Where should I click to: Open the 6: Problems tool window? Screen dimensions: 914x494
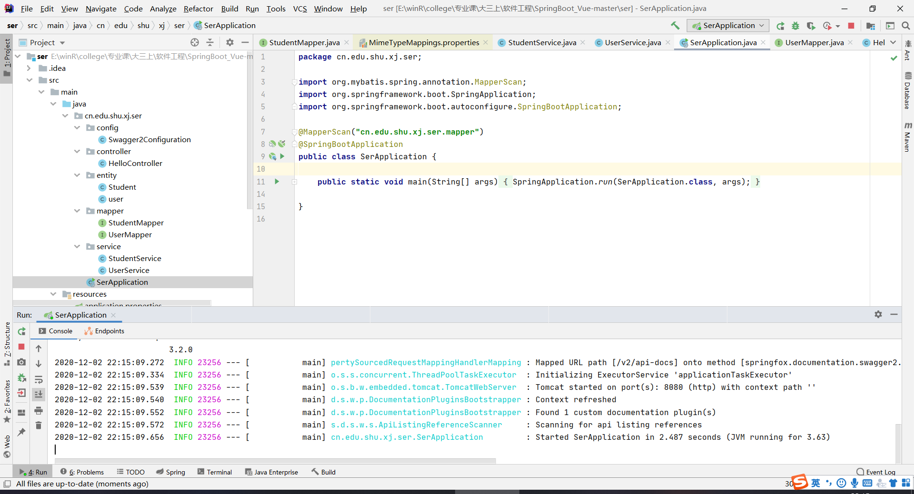82,472
